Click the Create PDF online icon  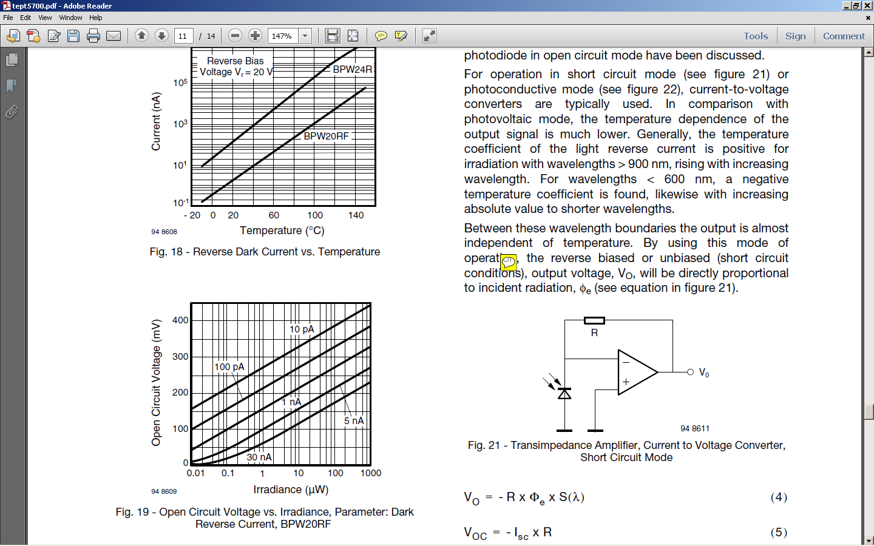(x=33, y=36)
